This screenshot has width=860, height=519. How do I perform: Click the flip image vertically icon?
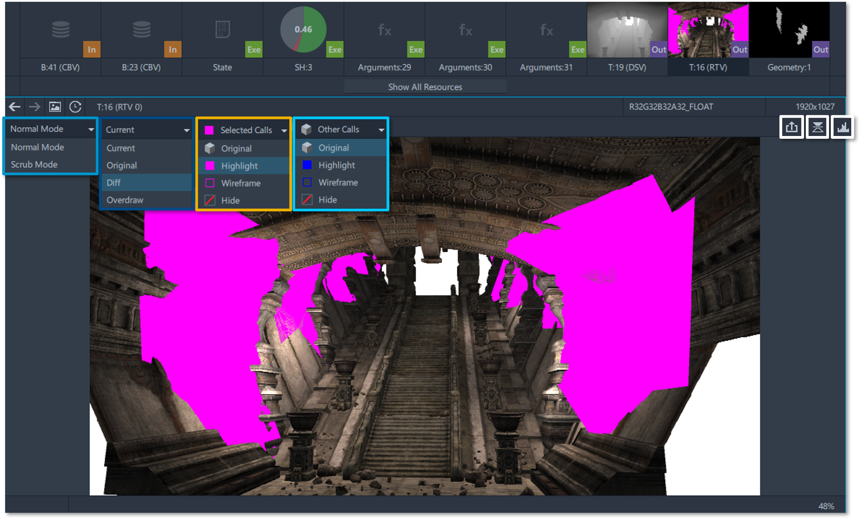pyautogui.click(x=817, y=127)
